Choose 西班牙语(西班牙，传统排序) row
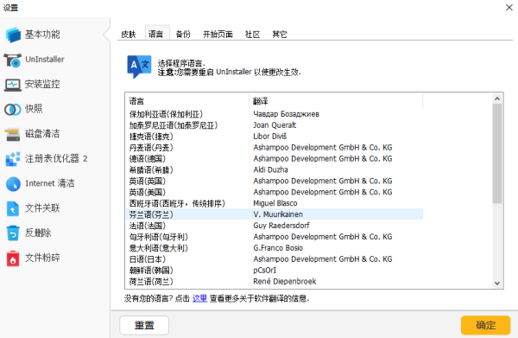 tap(275, 203)
